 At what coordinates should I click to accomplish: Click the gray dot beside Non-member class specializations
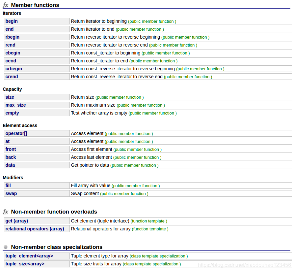(6, 247)
